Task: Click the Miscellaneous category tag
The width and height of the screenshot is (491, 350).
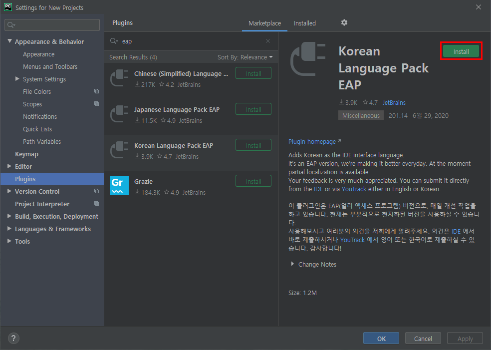Action: click(x=361, y=115)
